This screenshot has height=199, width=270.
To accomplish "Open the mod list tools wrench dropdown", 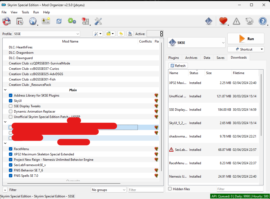I will (x=98, y=34).
